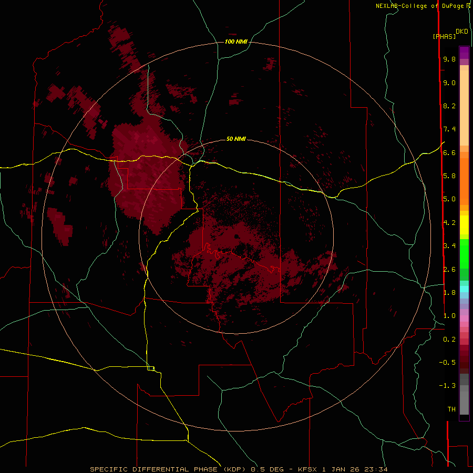The width and height of the screenshot is (473, 473).
Task: Click the Specific Differential Phase caption at bottom
Action: tap(239, 469)
